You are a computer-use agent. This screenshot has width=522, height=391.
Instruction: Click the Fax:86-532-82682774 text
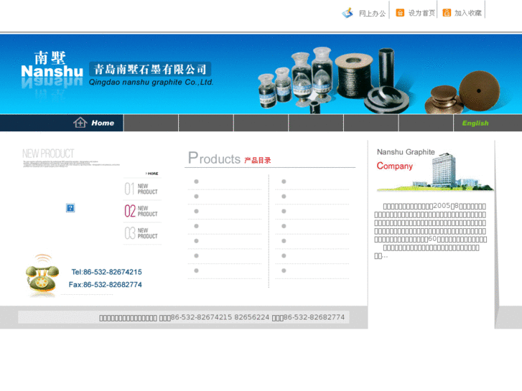point(106,285)
